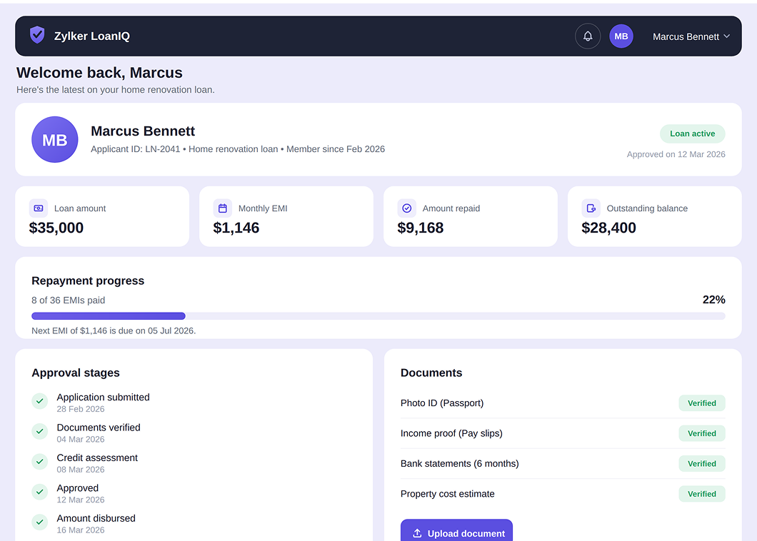Image resolution: width=757 pixels, height=541 pixels.
Task: Select the Photo ID (Passport) document row
Action: click(563, 403)
